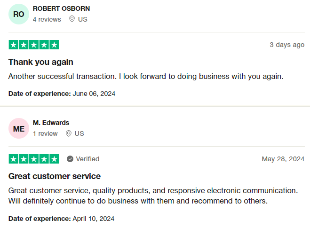This screenshot has height=227, width=310.
Task: Click "Another successful transaction" review text
Action: pyautogui.click(x=146, y=76)
